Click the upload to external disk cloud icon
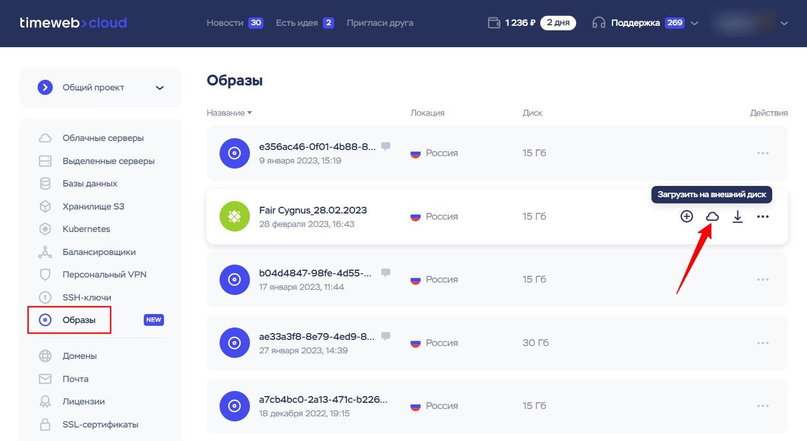Screen dimensions: 807x441 coord(712,216)
